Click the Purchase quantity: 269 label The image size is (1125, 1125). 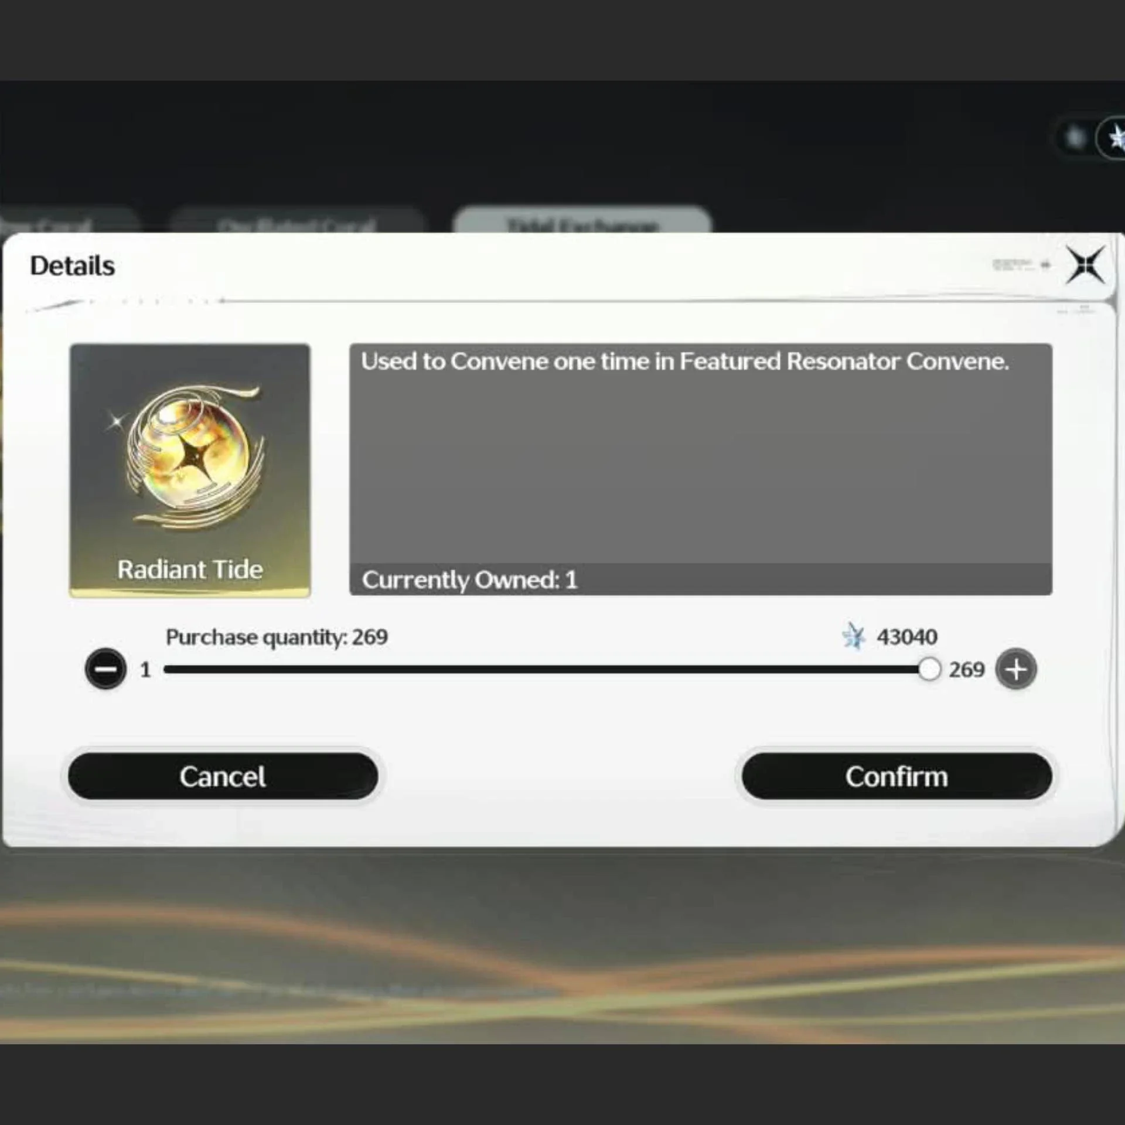coord(277,637)
